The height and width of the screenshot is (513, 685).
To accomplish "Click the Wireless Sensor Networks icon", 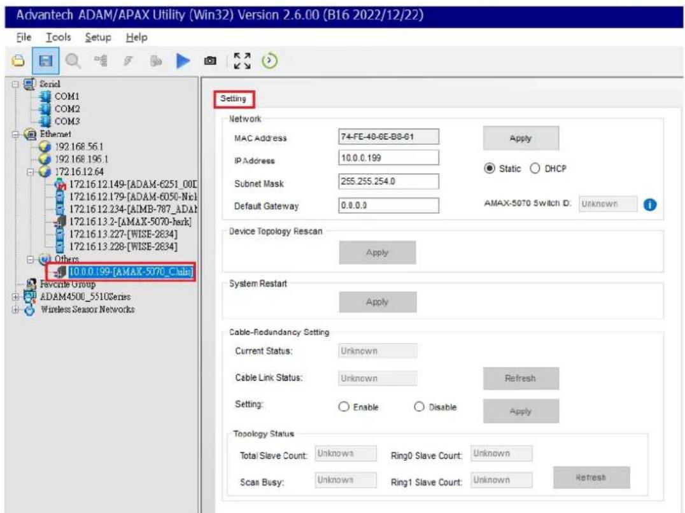I will 30,309.
